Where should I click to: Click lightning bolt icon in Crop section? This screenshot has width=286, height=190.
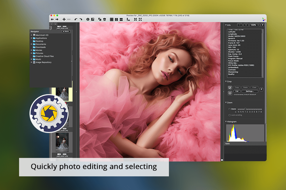coord(261,89)
